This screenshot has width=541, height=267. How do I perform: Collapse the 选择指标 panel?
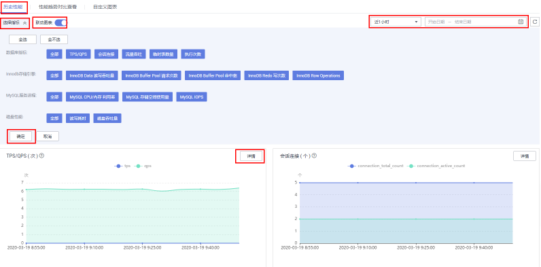(x=15, y=23)
